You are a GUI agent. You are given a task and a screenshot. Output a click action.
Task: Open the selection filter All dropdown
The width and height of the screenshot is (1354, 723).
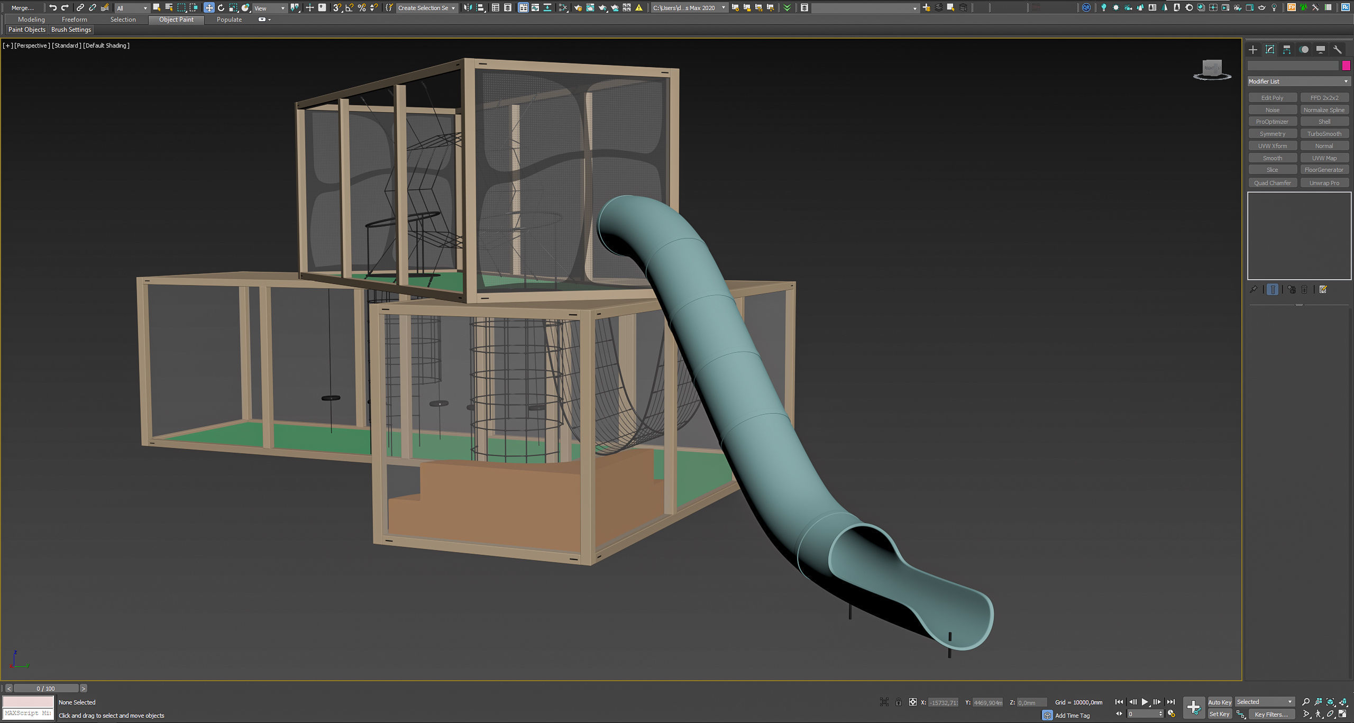(132, 8)
